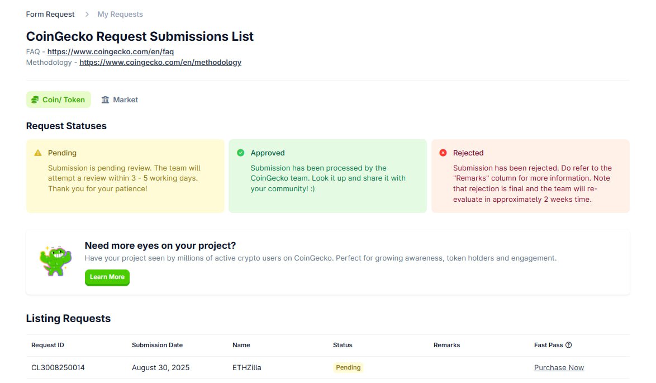Open the My Requests breadcrumb
This screenshot has height=383, width=656.
point(120,14)
